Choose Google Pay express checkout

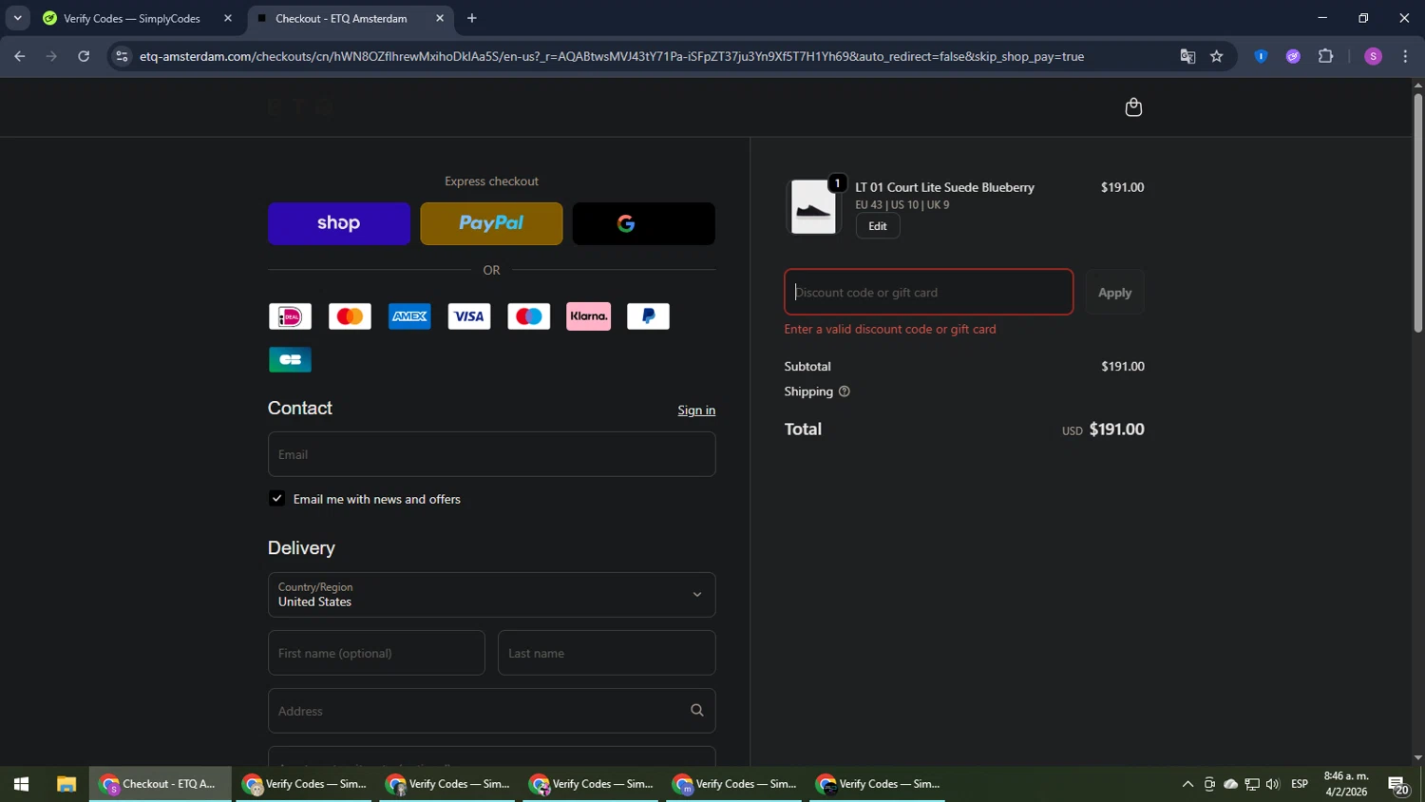tap(643, 223)
